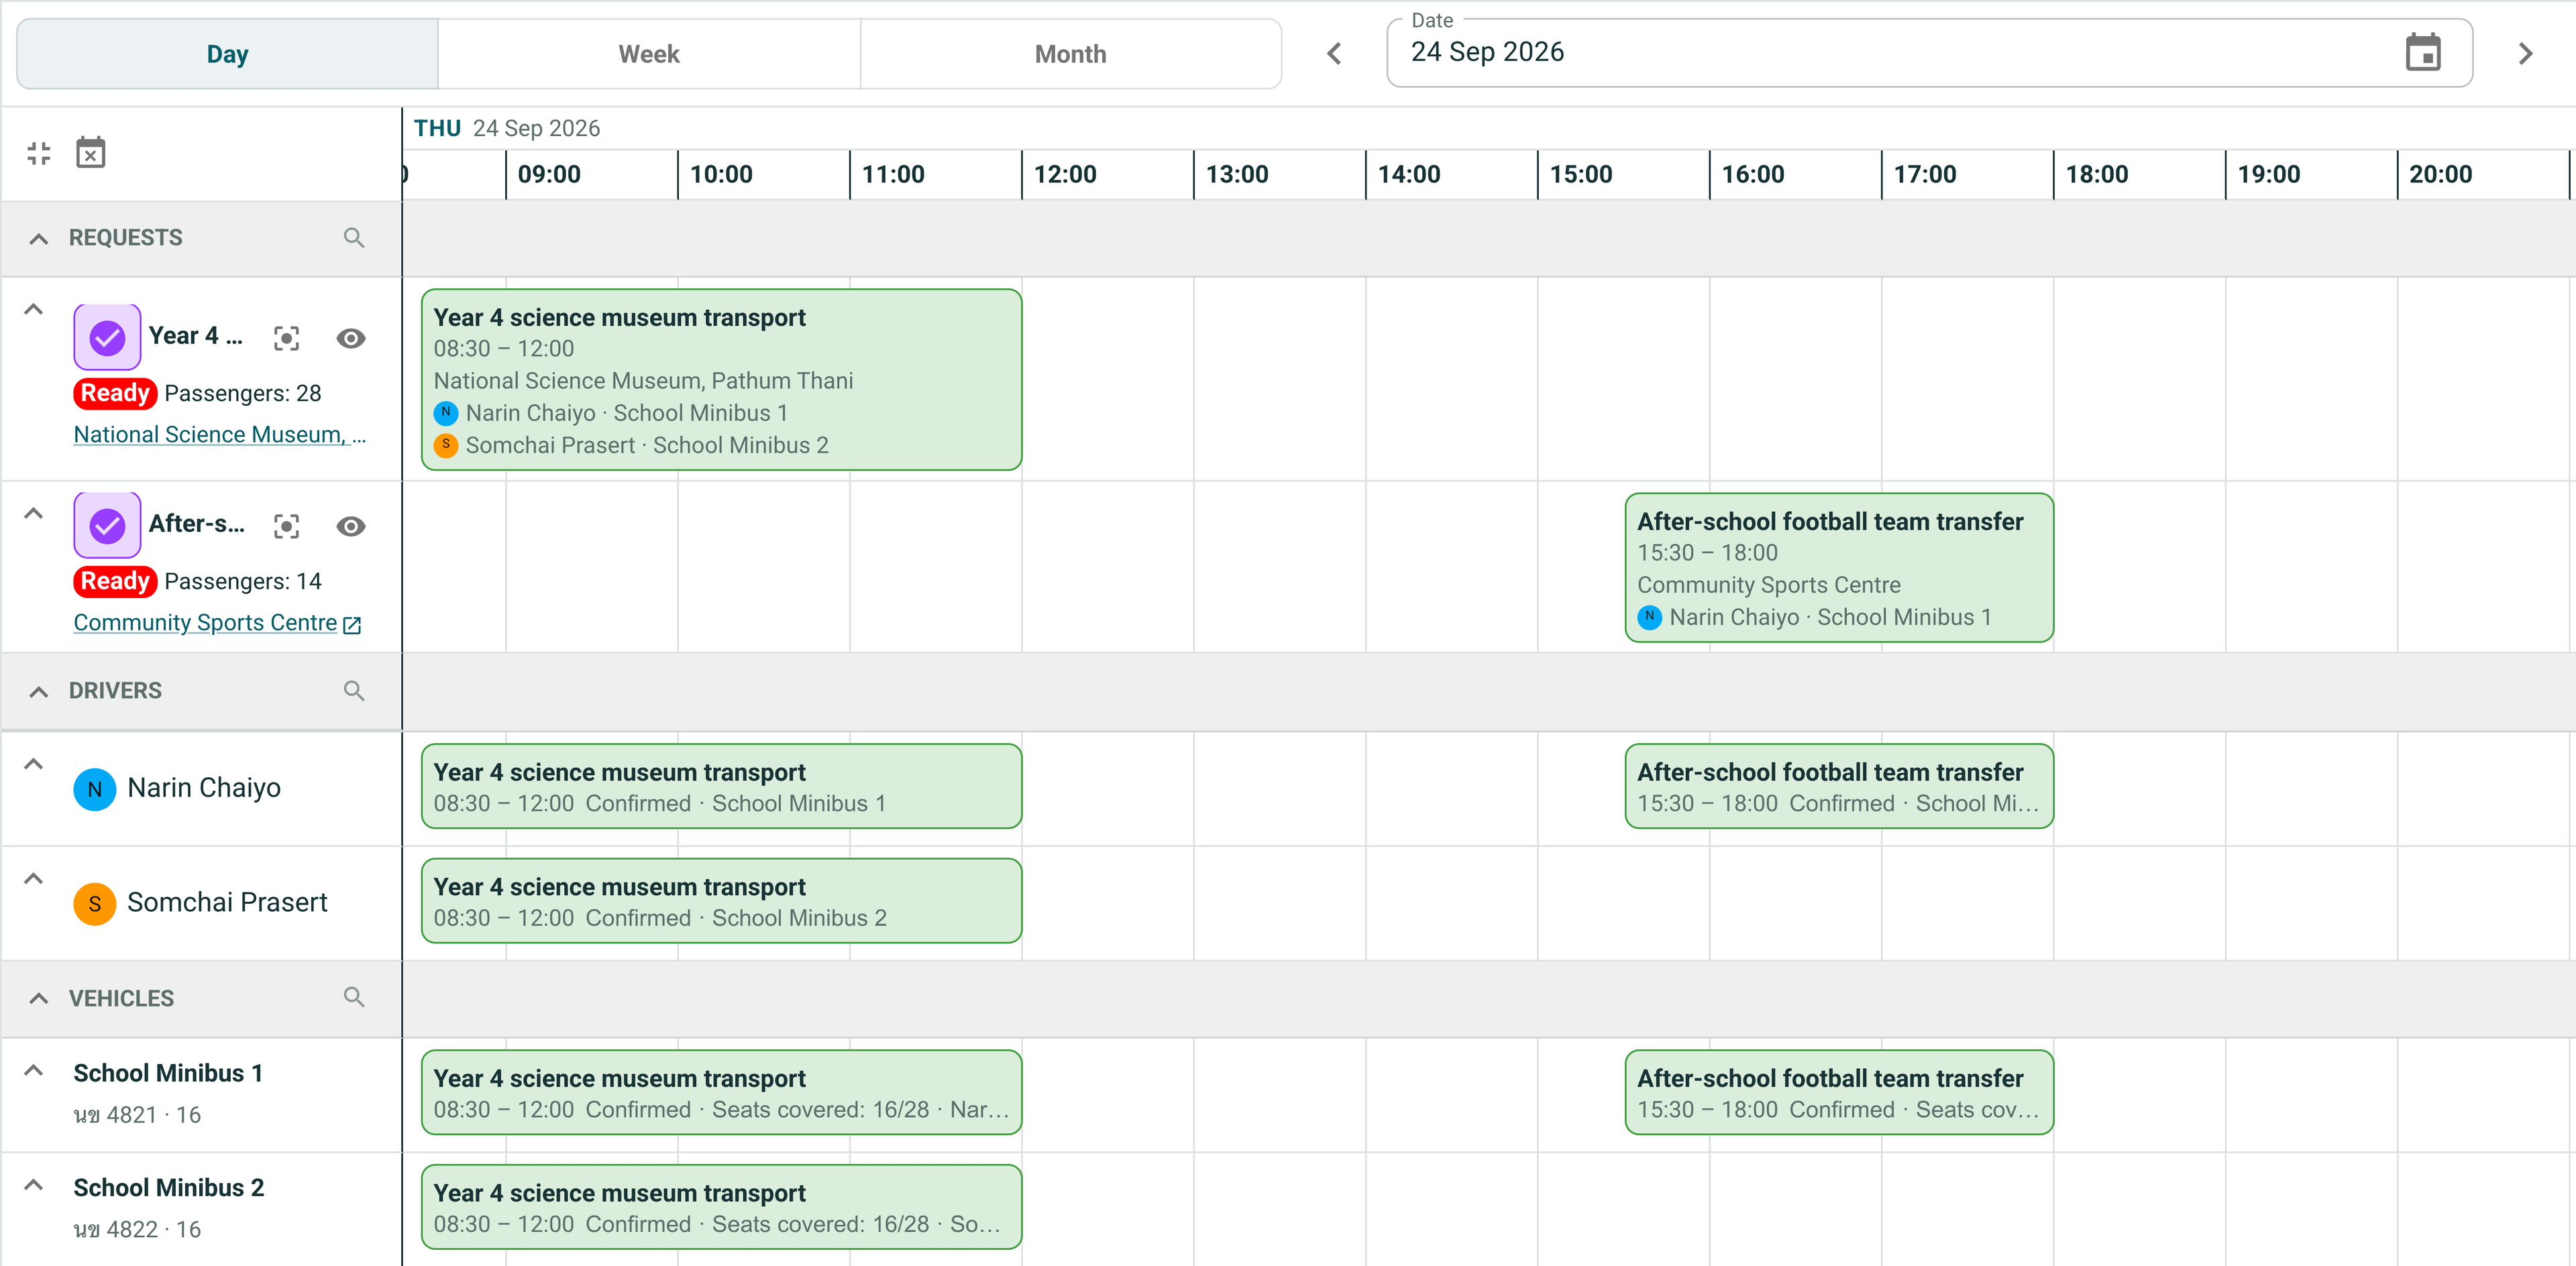Click the calendar cancel icon beside compress
Viewport: 2576px width, 1266px height.
(91, 153)
